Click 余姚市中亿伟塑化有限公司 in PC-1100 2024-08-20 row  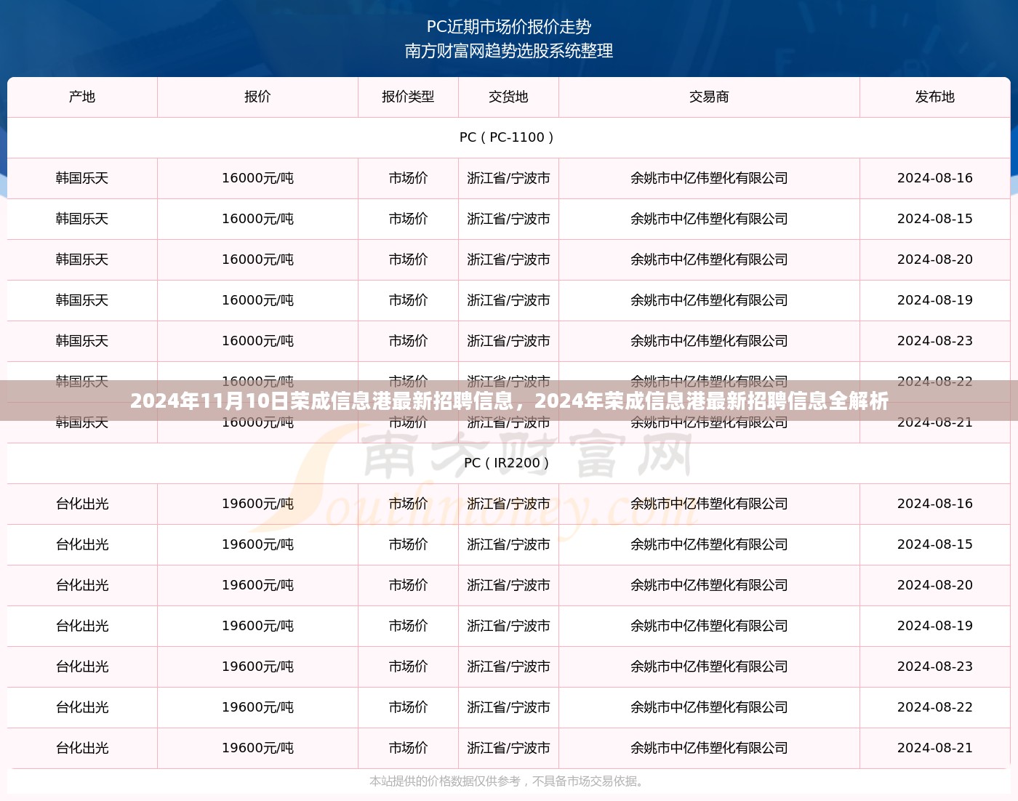click(709, 259)
